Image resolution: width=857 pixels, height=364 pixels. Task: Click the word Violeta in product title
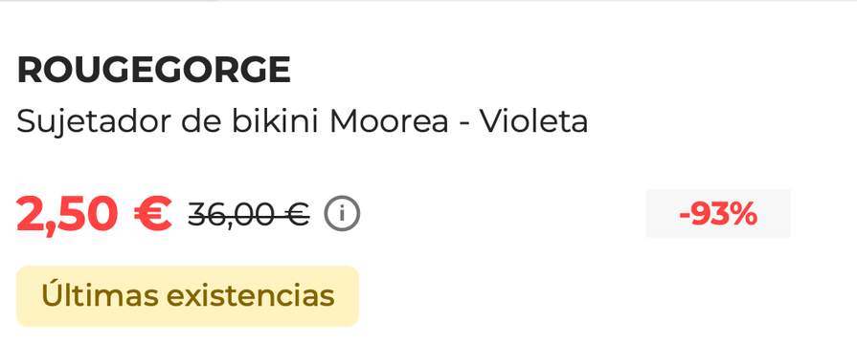click(534, 121)
